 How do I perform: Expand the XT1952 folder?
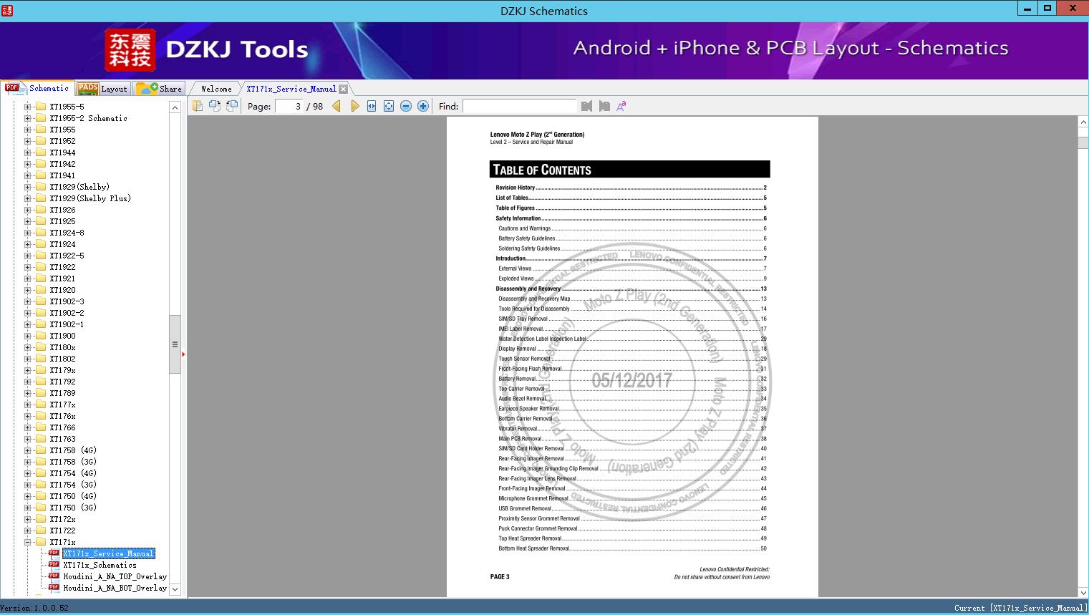click(x=28, y=141)
